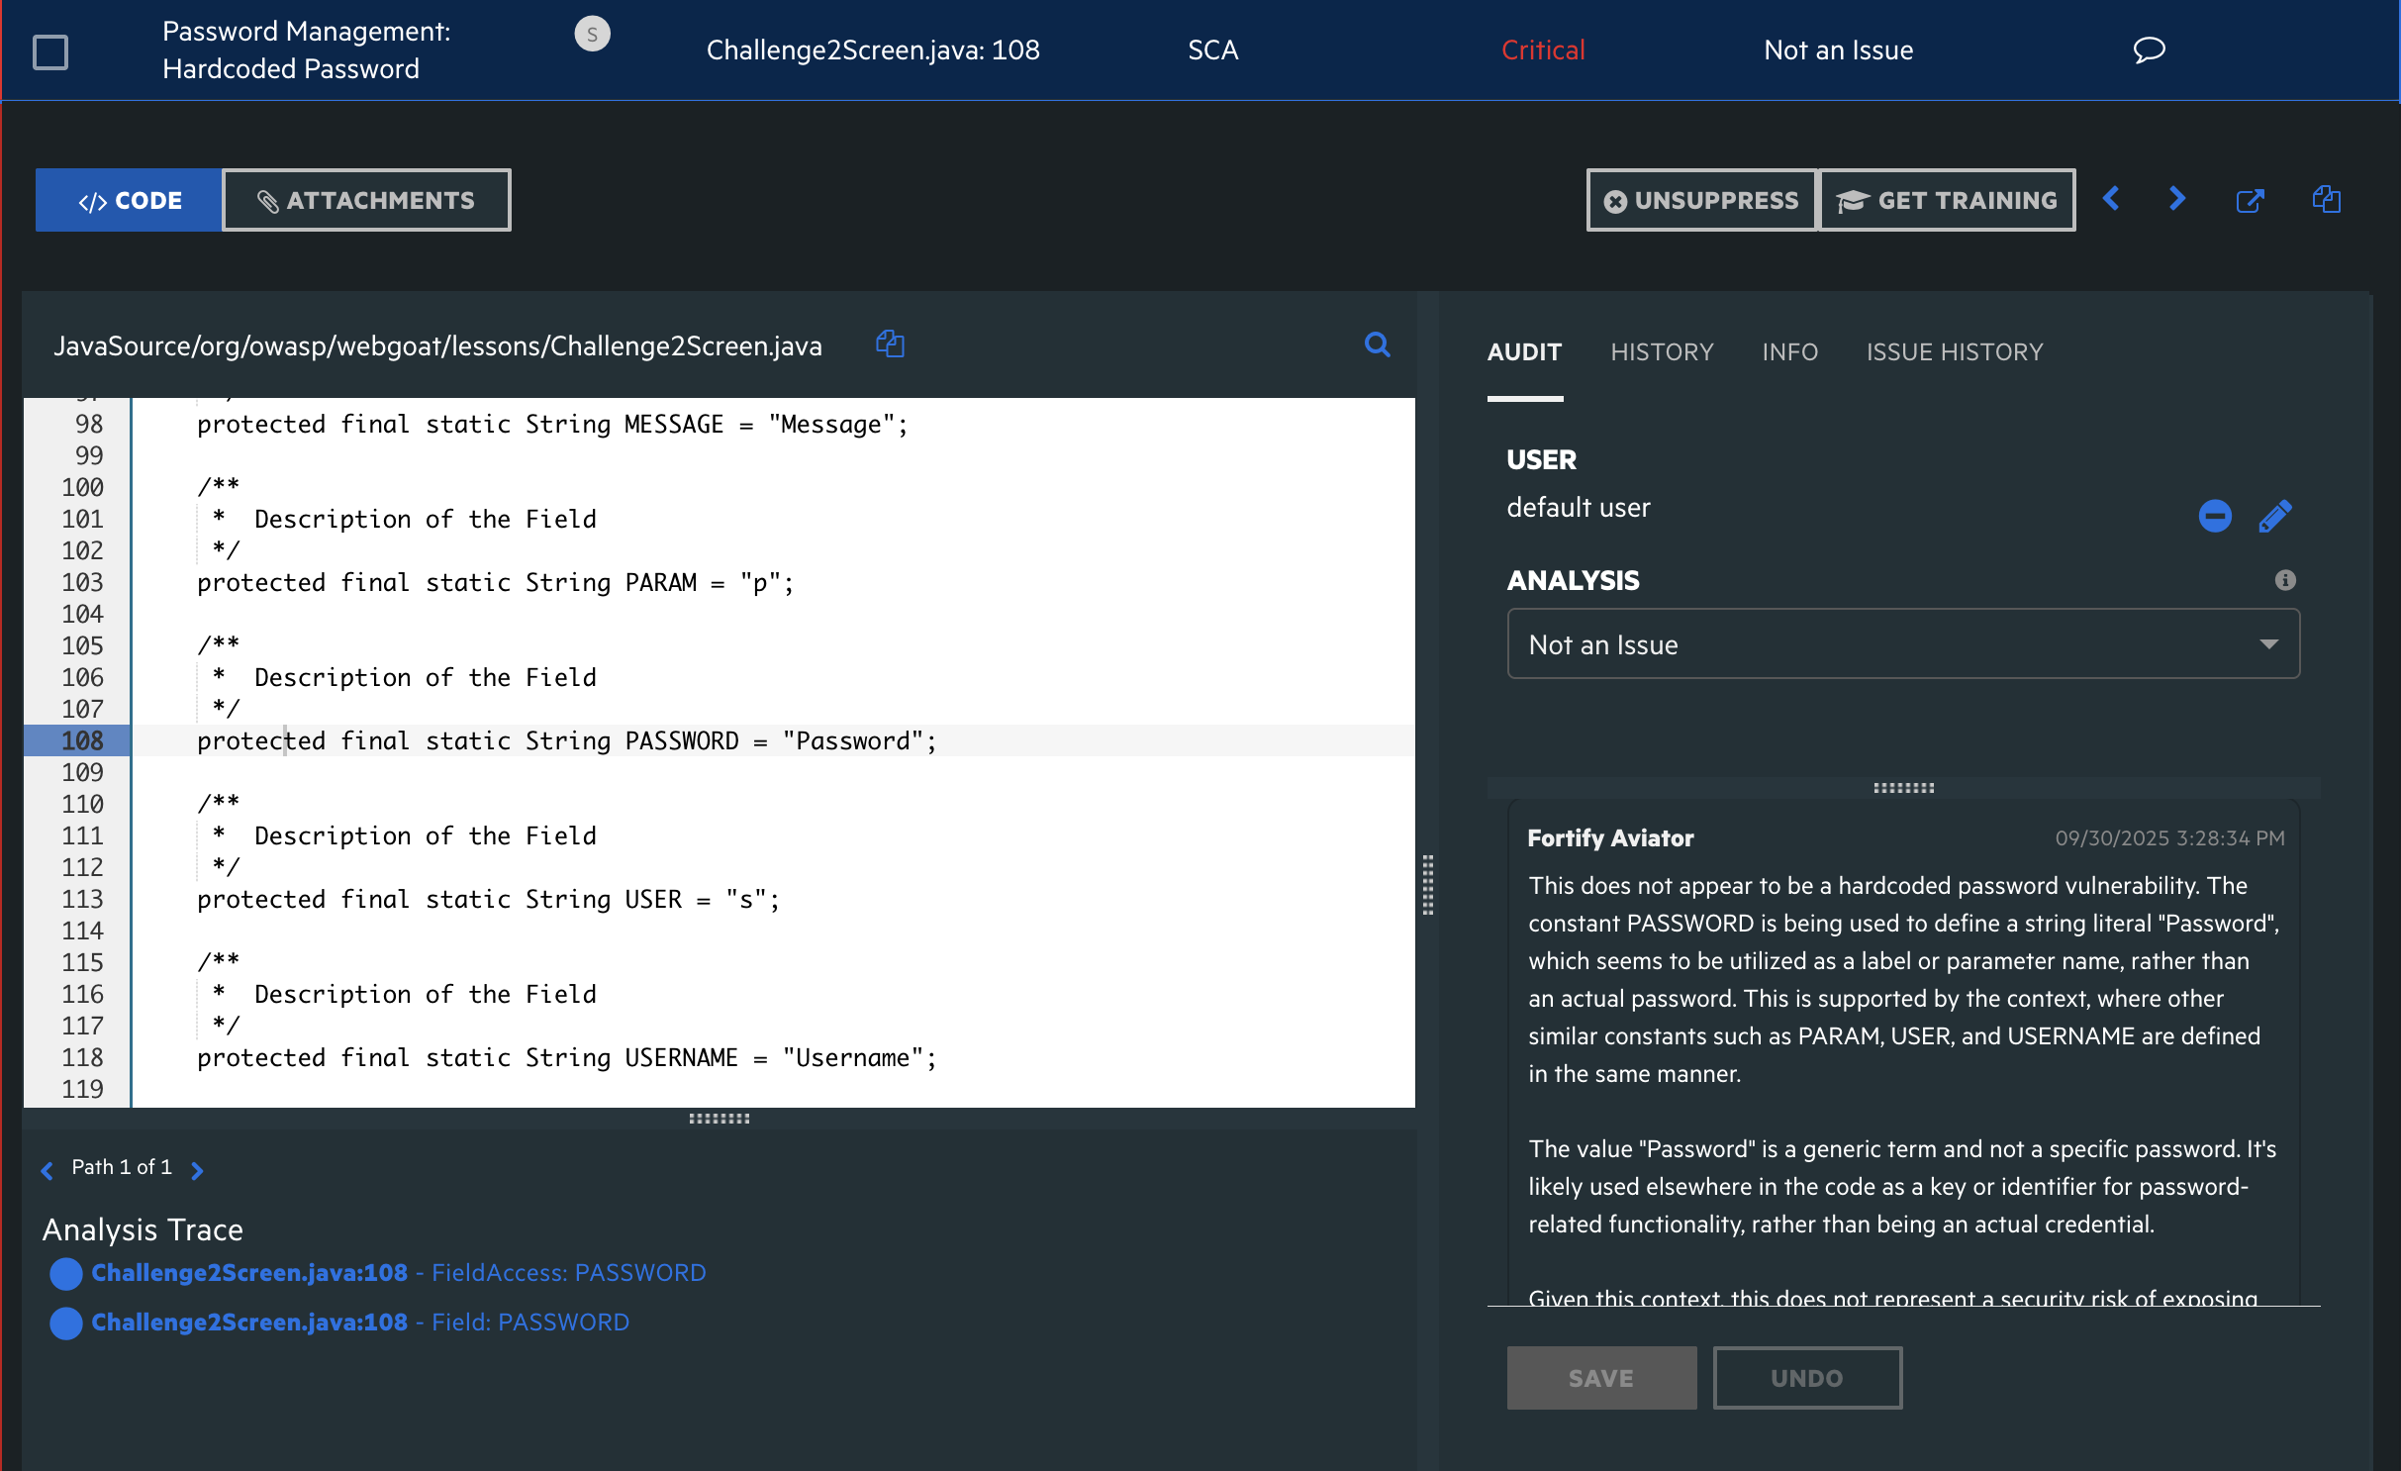Click the pencil edit icon for the user

click(2274, 516)
